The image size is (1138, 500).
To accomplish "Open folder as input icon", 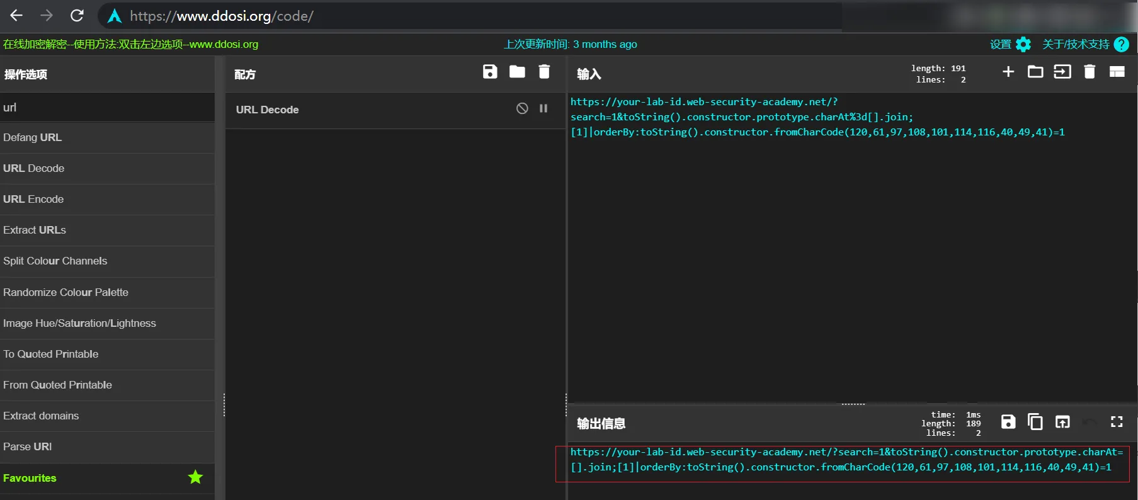I will click(x=1035, y=72).
